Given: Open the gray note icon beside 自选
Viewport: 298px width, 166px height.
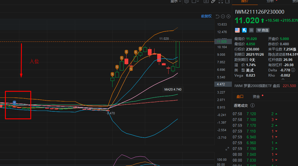Looking at the screenshot, I should click(x=251, y=30).
